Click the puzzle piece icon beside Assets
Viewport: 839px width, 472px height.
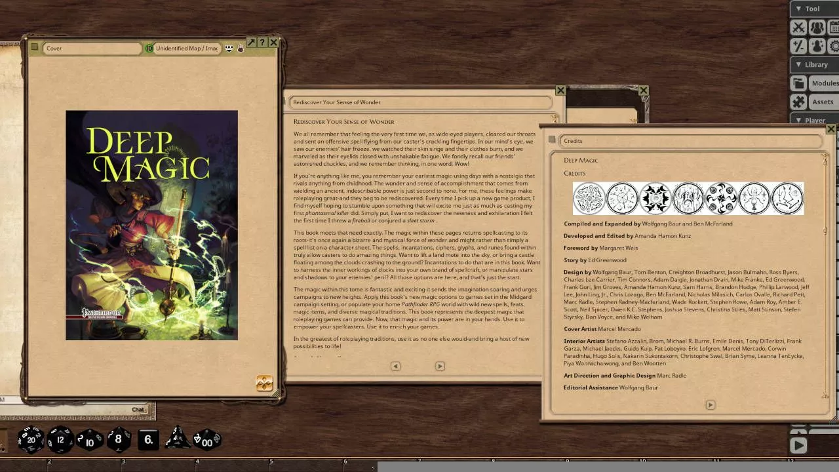(798, 102)
